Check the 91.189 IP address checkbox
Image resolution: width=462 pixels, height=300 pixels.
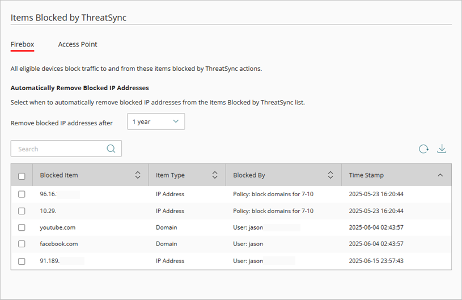pyautogui.click(x=22, y=261)
